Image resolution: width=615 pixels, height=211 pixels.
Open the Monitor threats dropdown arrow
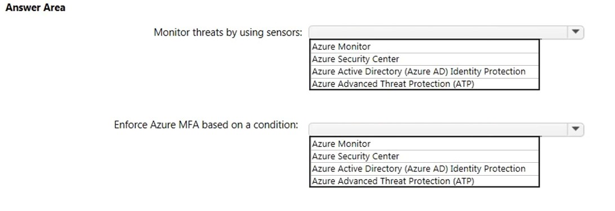click(x=576, y=33)
